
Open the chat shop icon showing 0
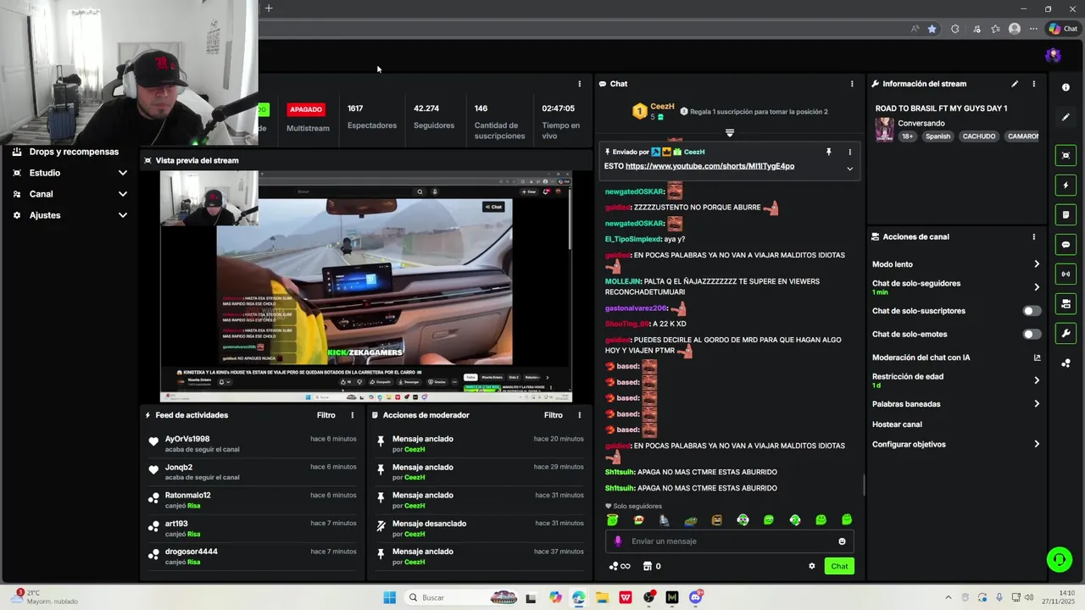coord(652,566)
